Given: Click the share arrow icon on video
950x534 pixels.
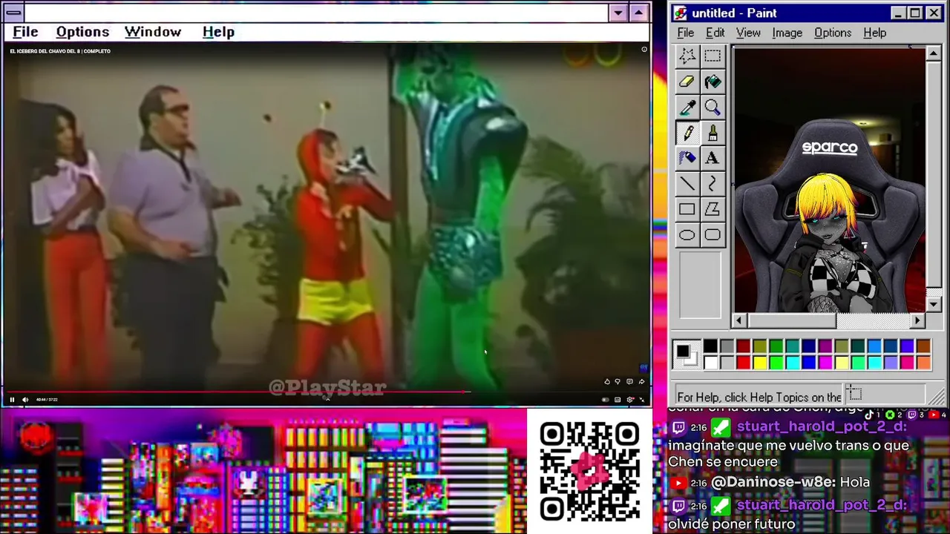Looking at the screenshot, I should coord(642,382).
